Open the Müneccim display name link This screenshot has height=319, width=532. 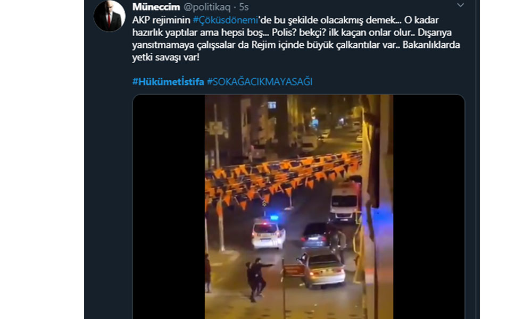coord(156,7)
